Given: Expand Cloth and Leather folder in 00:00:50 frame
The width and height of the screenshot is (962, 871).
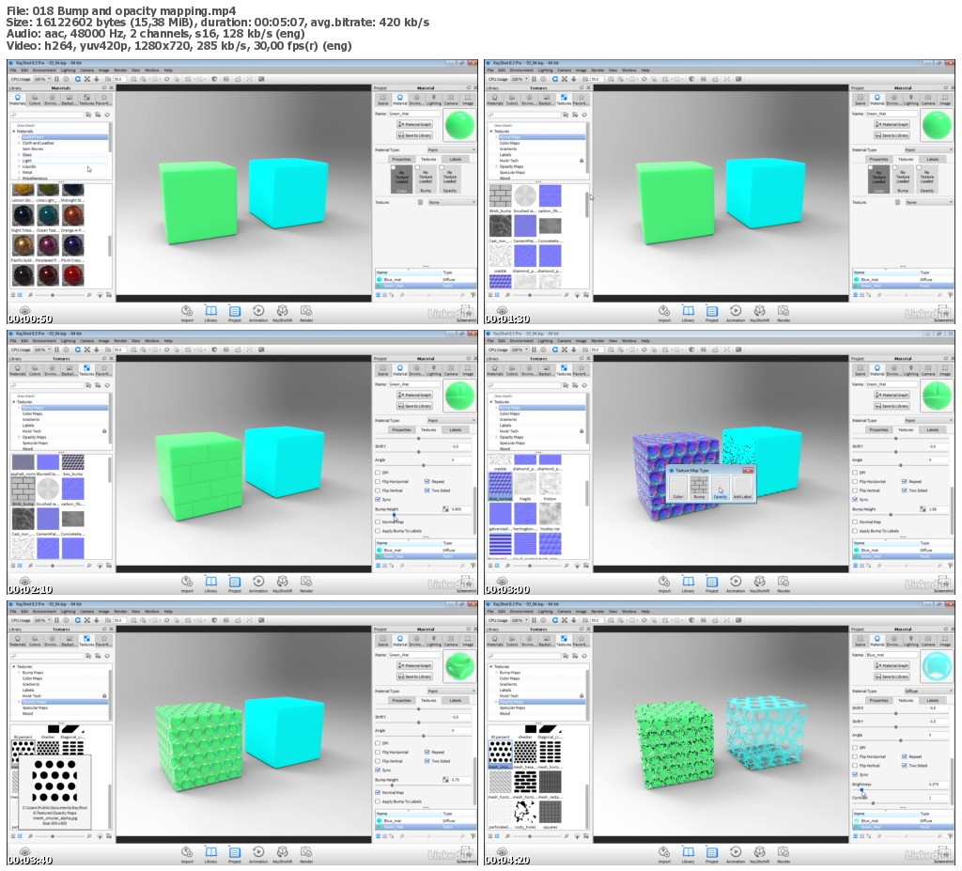Looking at the screenshot, I should tap(19, 143).
